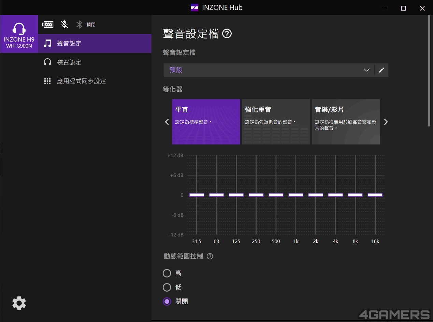The image size is (433, 322).
Task: Close the INZONE Hub window
Action: [x=422, y=8]
